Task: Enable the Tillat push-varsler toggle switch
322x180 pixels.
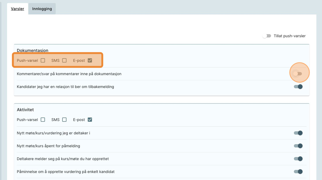Action: (267, 36)
